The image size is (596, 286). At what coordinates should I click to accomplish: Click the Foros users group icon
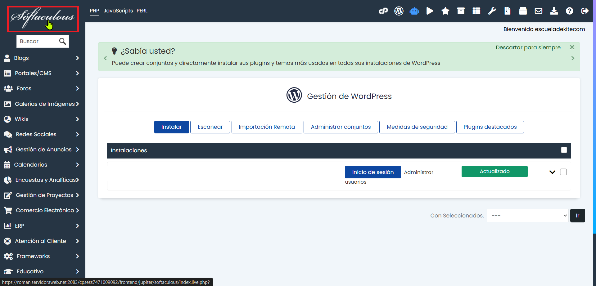point(8,88)
